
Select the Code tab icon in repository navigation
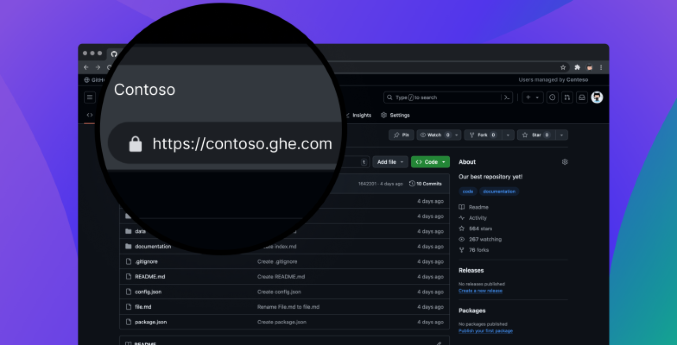tap(90, 115)
